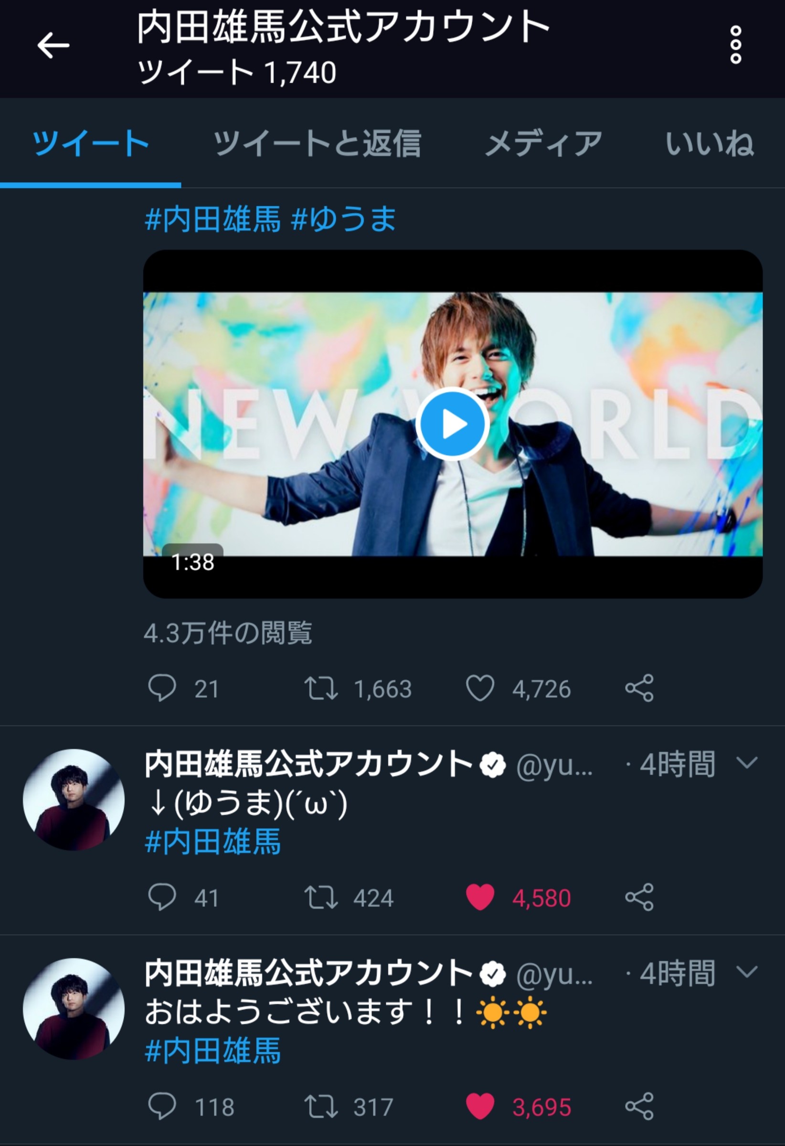Image resolution: width=785 pixels, height=1146 pixels.
Task: Like the video tweet with 4,726 likes
Action: pos(480,689)
